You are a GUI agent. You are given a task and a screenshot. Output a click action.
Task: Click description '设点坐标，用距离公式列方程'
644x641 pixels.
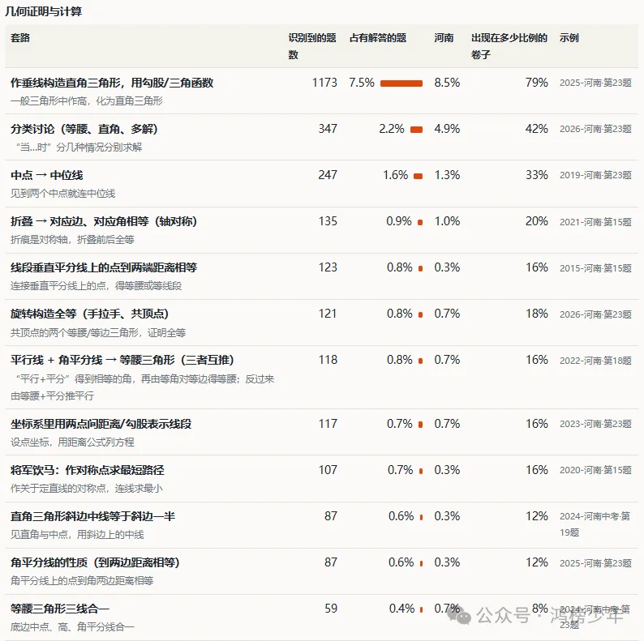point(72,442)
